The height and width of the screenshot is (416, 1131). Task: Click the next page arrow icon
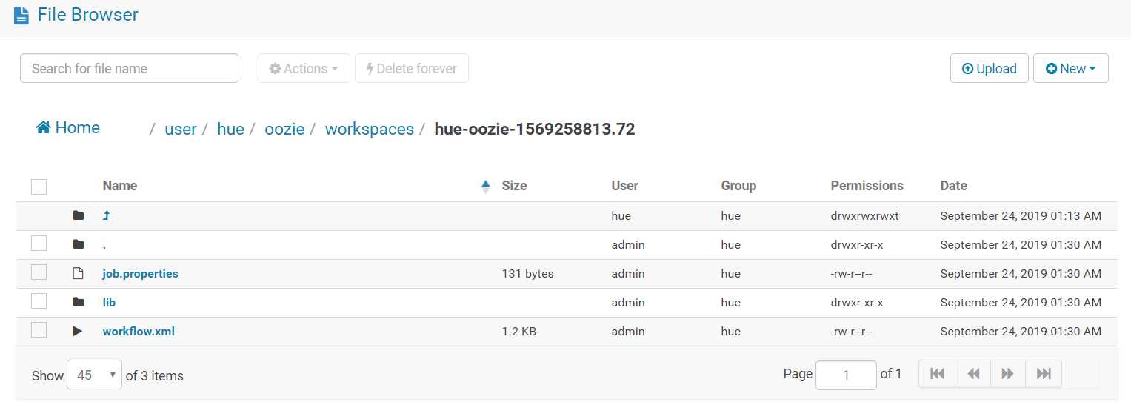click(1007, 374)
